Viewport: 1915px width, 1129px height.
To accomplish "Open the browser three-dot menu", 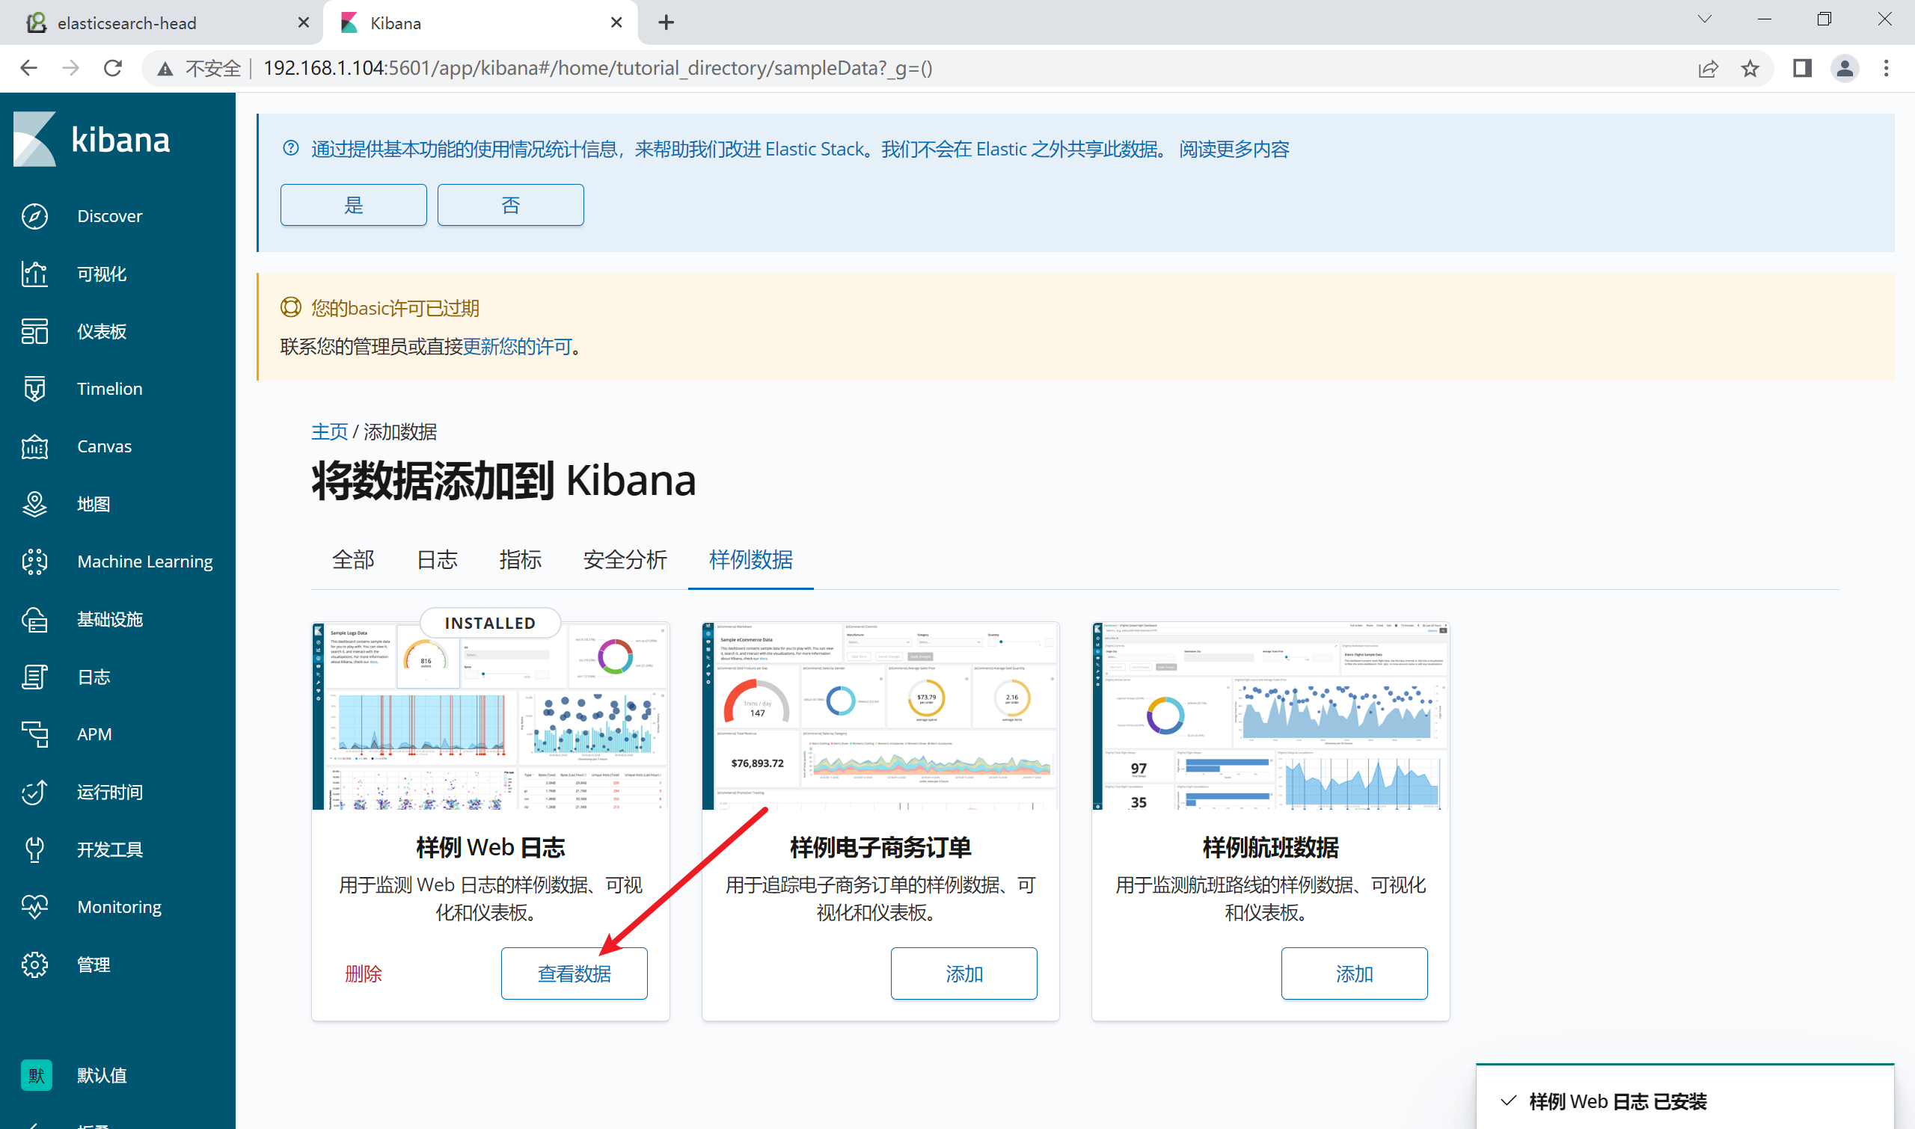I will [x=1886, y=69].
